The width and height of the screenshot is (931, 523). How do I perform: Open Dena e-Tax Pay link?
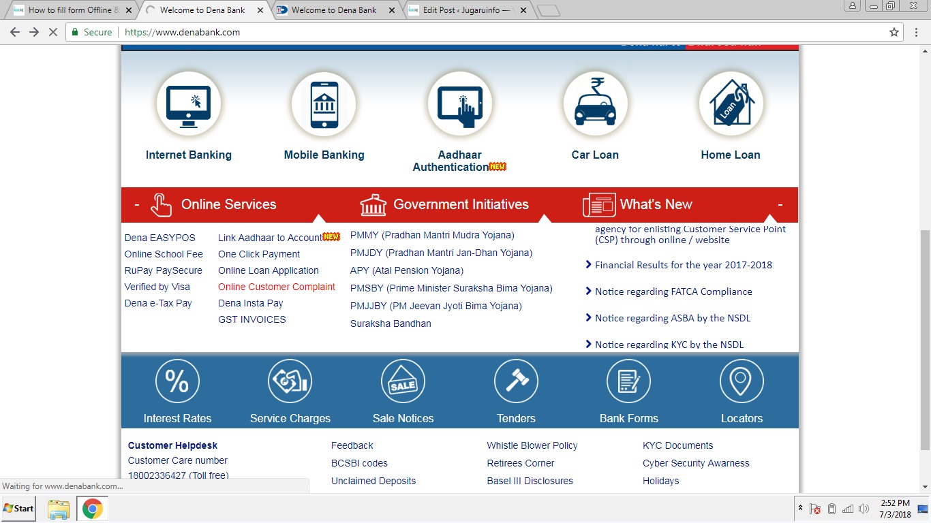coord(158,303)
